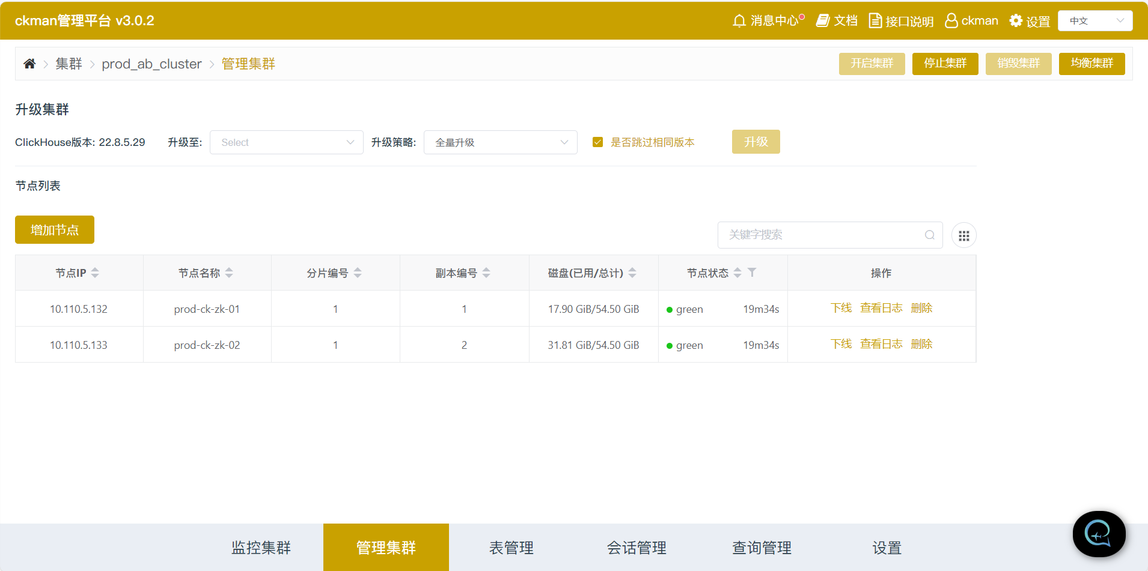Open the message center bell icon

(739, 21)
